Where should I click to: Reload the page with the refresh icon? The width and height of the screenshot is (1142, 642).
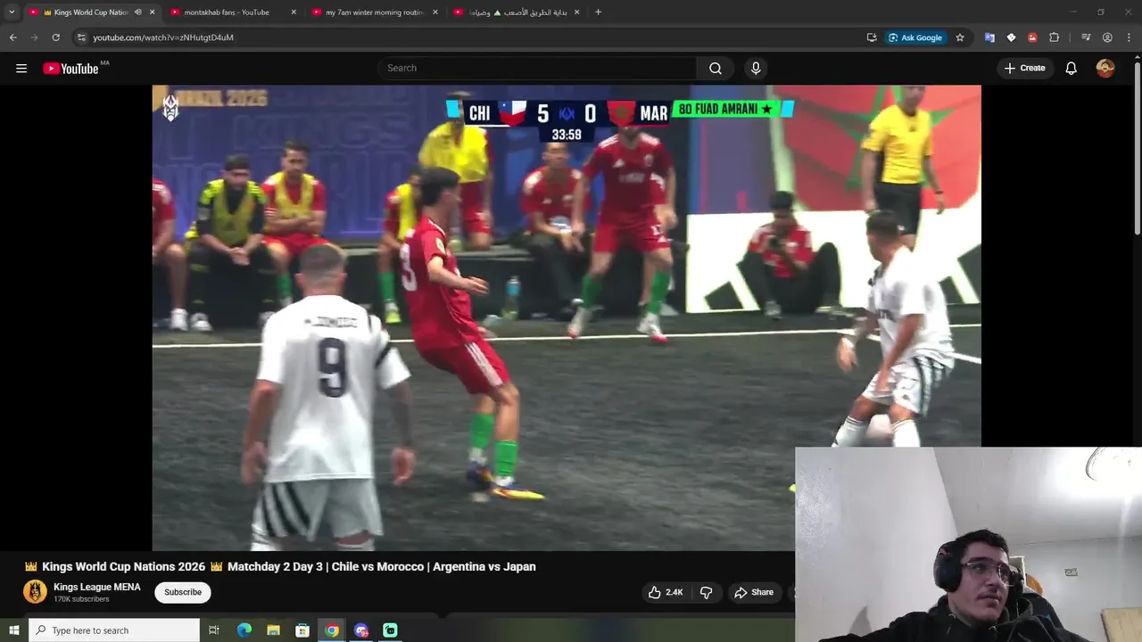[x=55, y=37]
